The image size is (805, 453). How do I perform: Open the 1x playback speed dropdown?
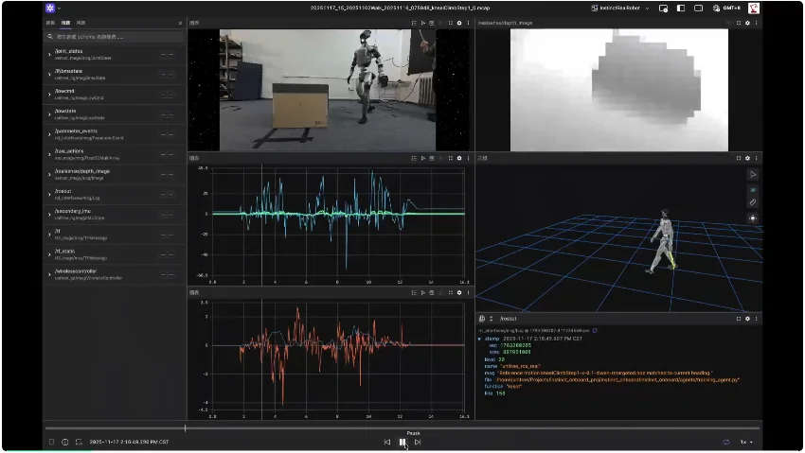[x=746, y=442]
